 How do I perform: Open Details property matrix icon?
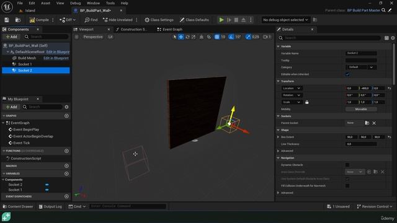pyautogui.click(x=386, y=38)
